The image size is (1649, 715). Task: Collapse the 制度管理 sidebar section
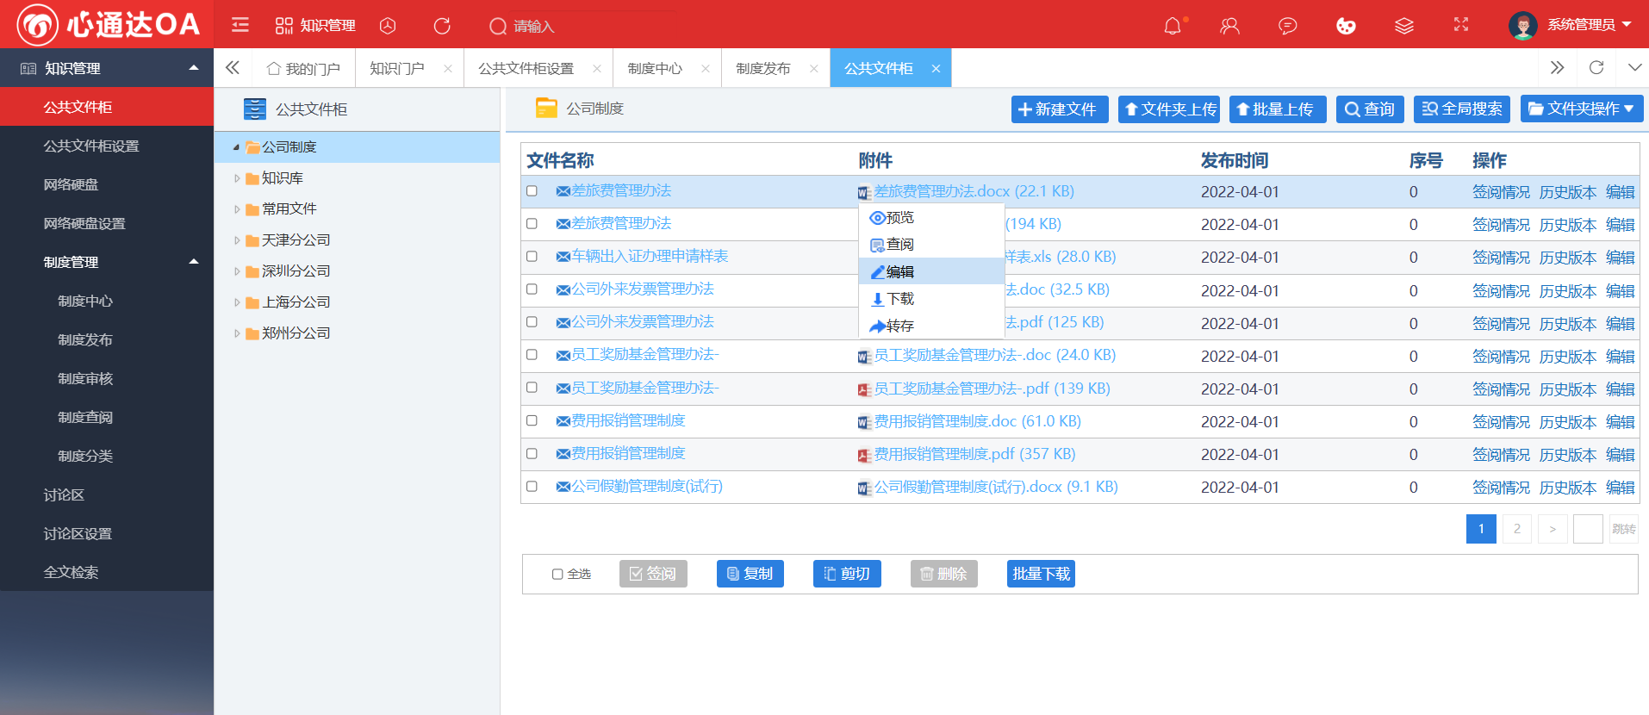point(194,262)
